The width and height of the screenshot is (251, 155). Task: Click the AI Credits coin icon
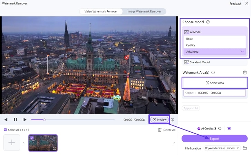199,129
